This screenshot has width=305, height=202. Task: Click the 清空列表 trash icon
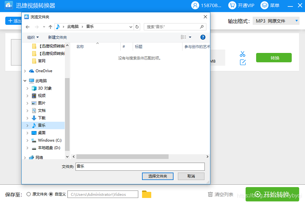click(x=210, y=194)
